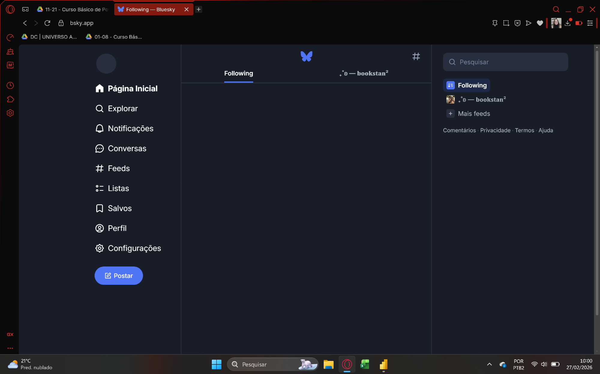The image size is (600, 374).
Task: Click the Postar button
Action: 119,275
